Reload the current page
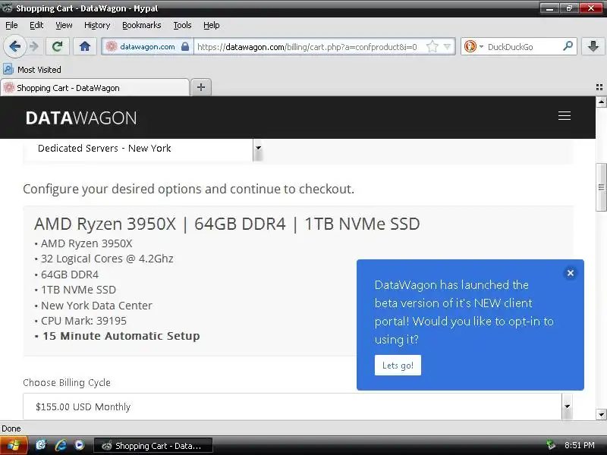The width and height of the screenshot is (607, 455). (58, 47)
